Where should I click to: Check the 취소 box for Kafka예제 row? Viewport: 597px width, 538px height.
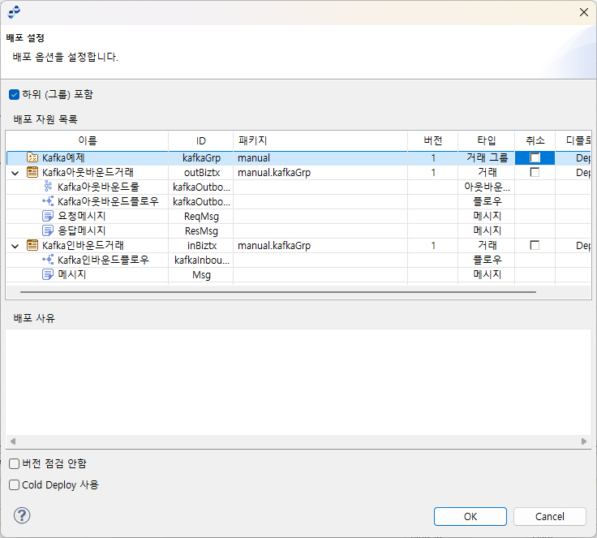(x=535, y=158)
